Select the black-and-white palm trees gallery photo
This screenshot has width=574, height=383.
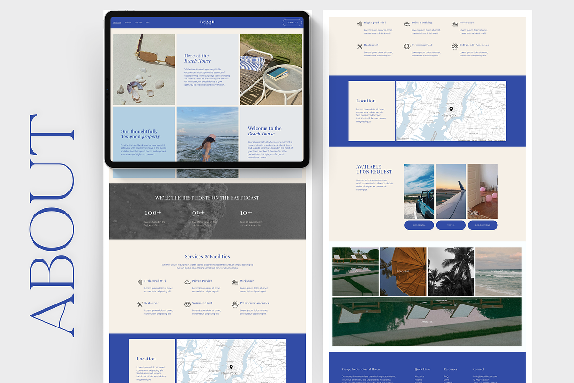click(x=451, y=271)
